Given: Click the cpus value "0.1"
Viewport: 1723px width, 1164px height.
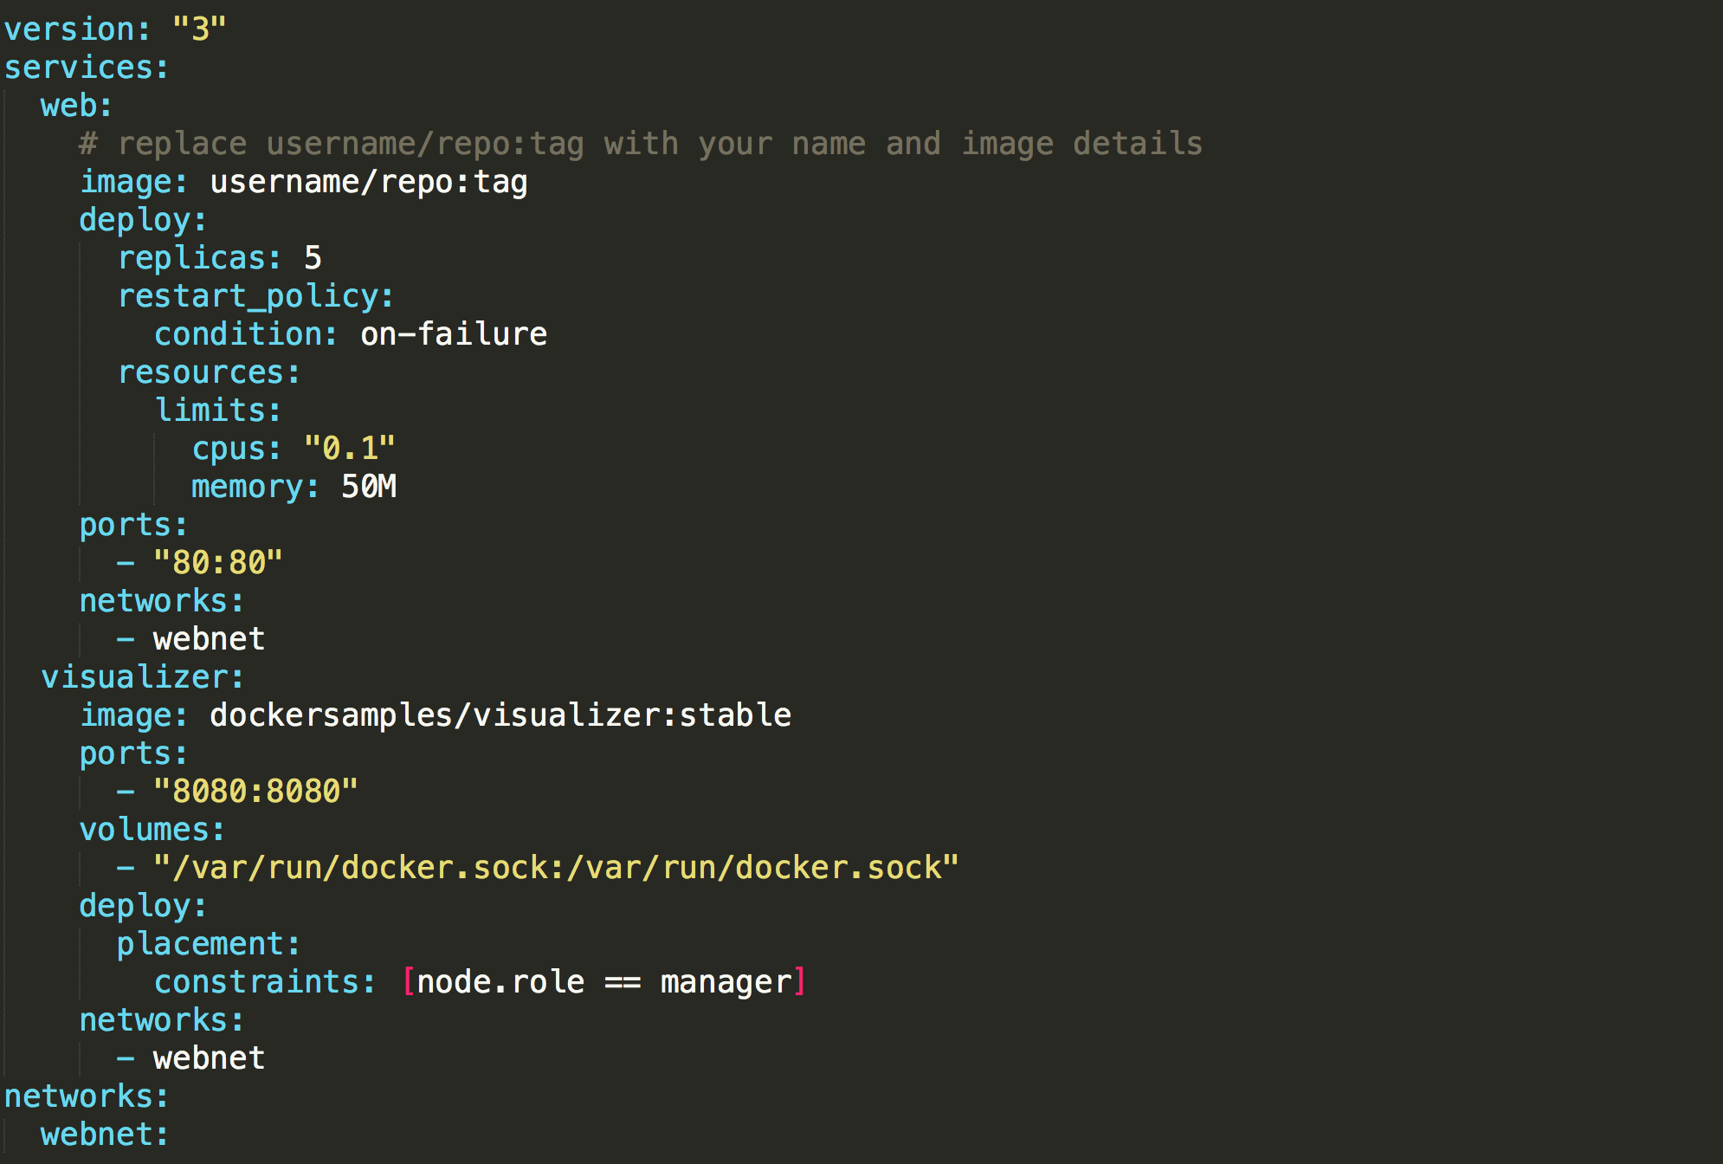Looking at the screenshot, I should coord(350,449).
